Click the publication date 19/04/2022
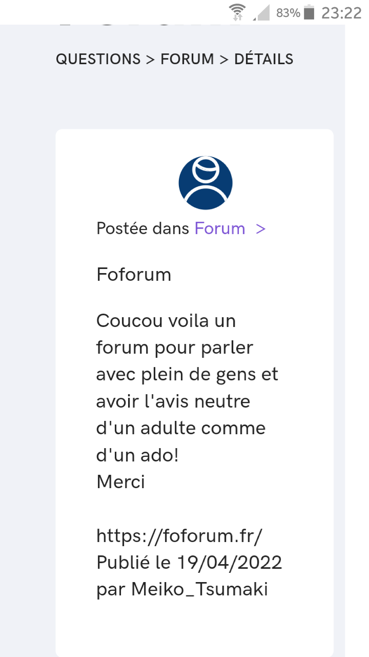This screenshot has height=657, width=369. click(x=230, y=563)
